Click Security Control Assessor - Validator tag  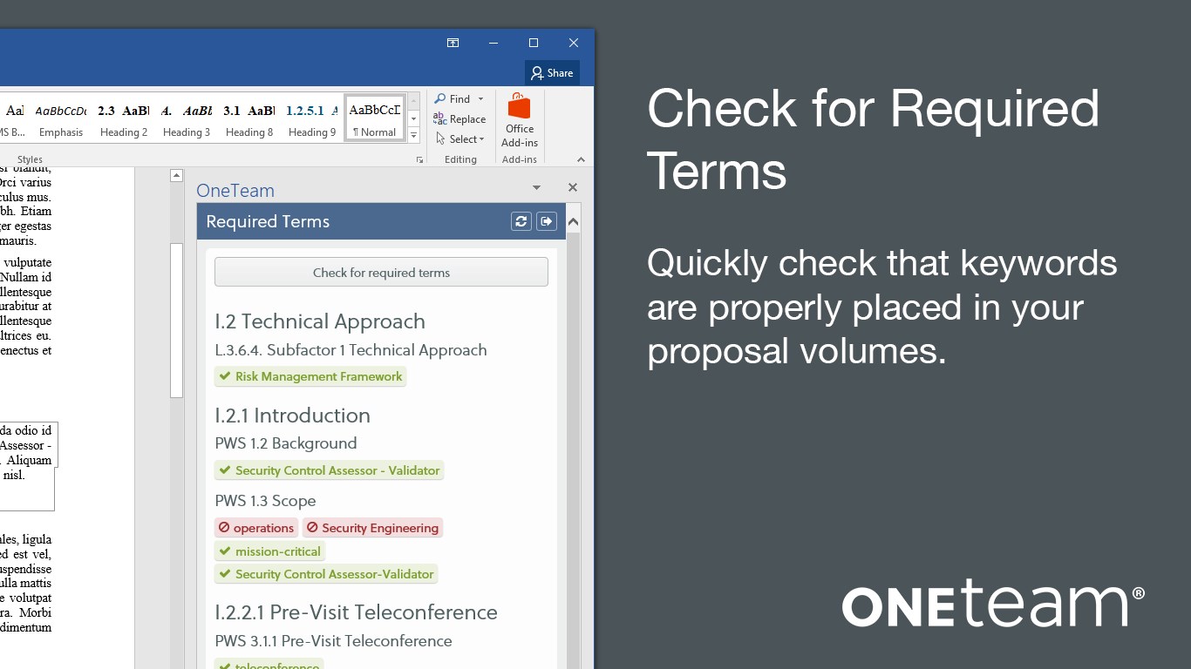tap(329, 470)
